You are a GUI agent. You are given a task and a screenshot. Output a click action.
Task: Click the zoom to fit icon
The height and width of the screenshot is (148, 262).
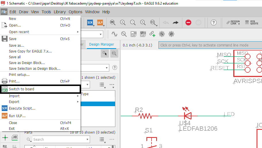(113, 23)
